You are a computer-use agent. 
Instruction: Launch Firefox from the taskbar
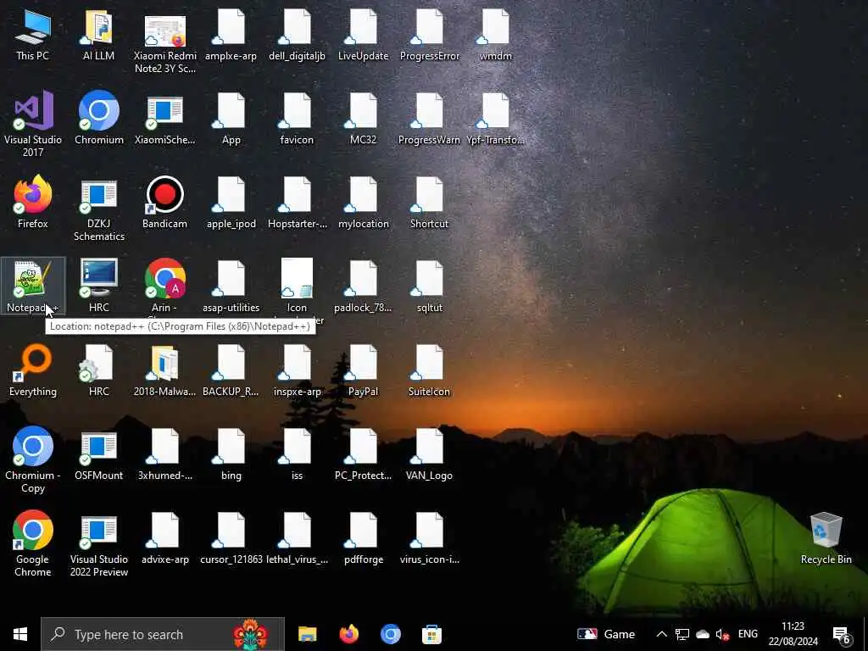[x=348, y=634]
